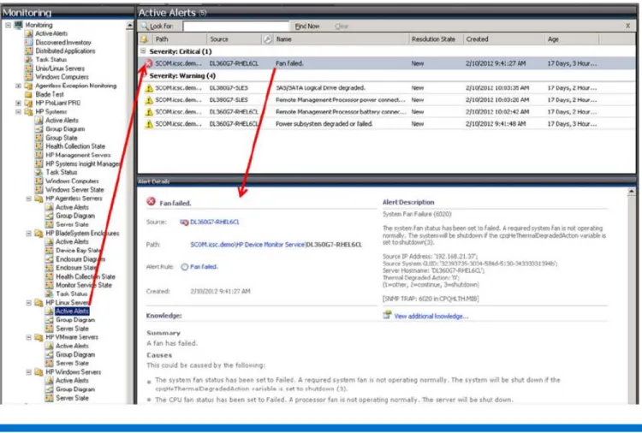Click the Enclosure Diagram icon
Viewport: 642px width, 433px height.
pos(49,259)
